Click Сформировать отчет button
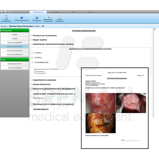Image resolution: width=159 pixels, height=159 pixels. [15, 64]
